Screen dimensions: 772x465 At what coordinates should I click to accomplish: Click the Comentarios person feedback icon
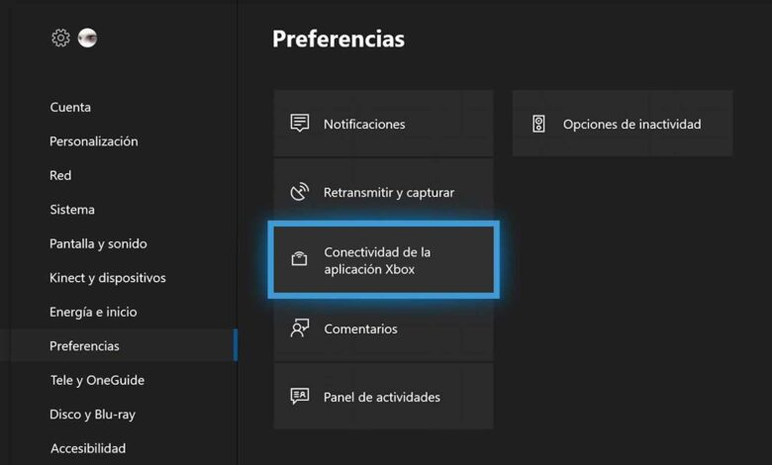coord(300,328)
